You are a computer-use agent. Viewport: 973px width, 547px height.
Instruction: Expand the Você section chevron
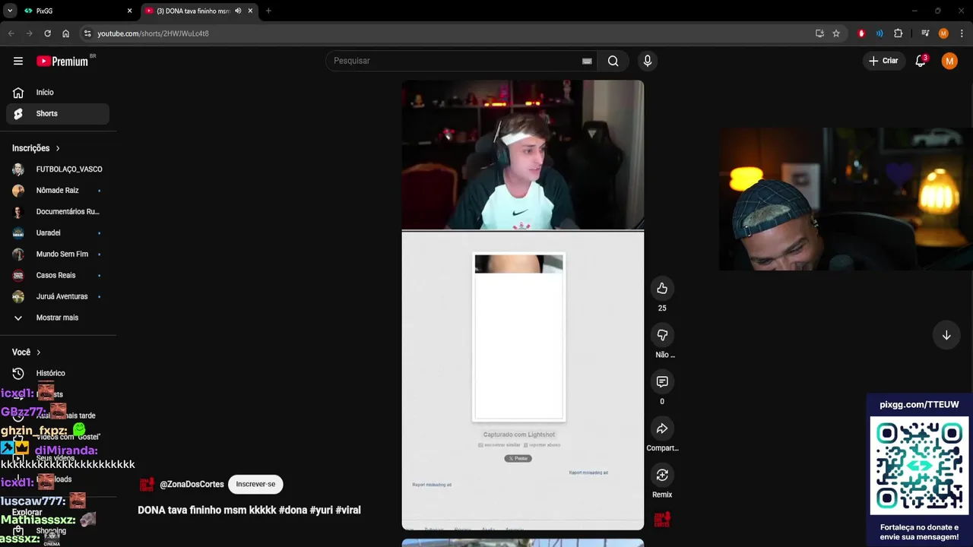[x=39, y=353]
